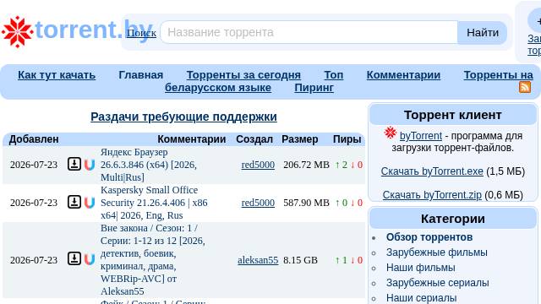Focus the Название торрента search field

[x=309, y=32]
